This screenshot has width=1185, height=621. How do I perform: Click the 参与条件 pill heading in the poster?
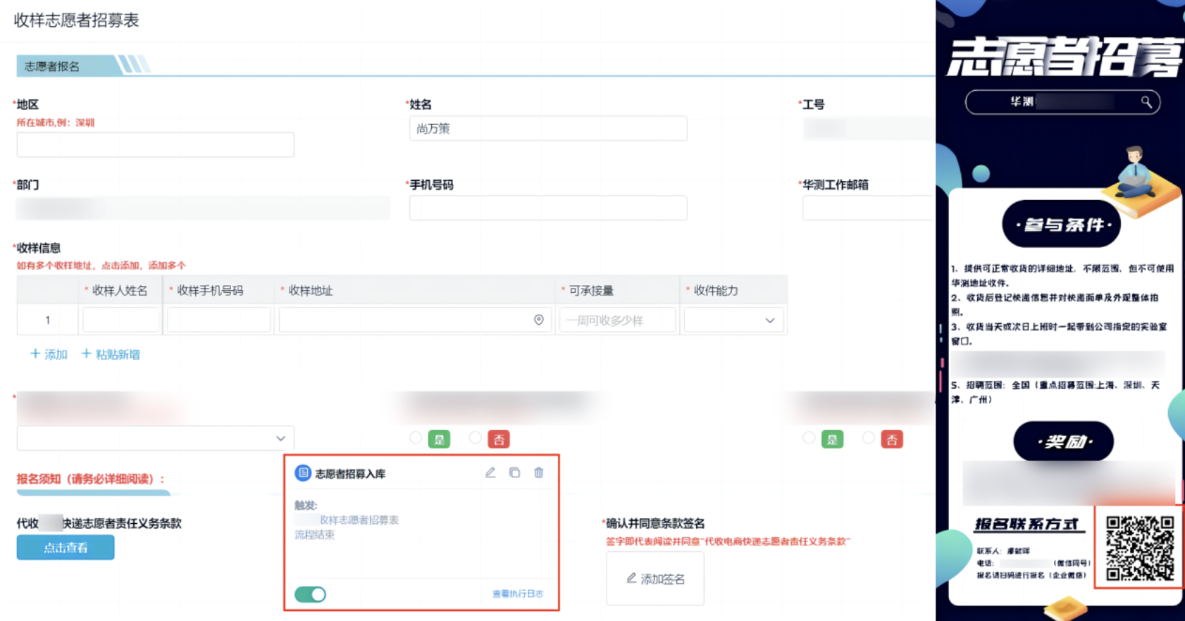(1062, 225)
